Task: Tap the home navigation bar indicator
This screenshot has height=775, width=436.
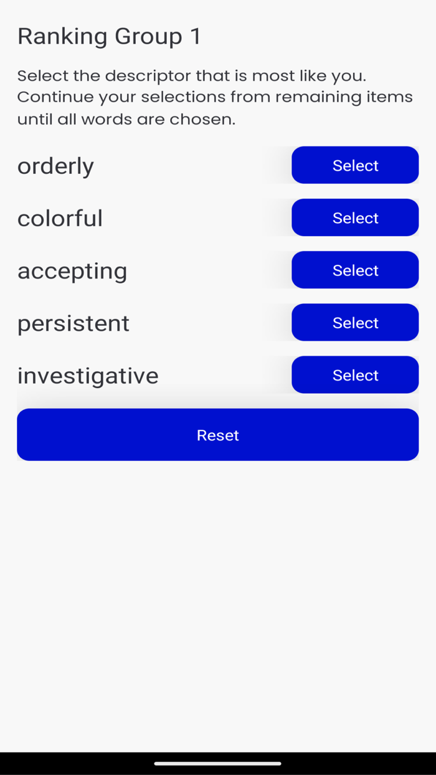Action: click(x=217, y=762)
